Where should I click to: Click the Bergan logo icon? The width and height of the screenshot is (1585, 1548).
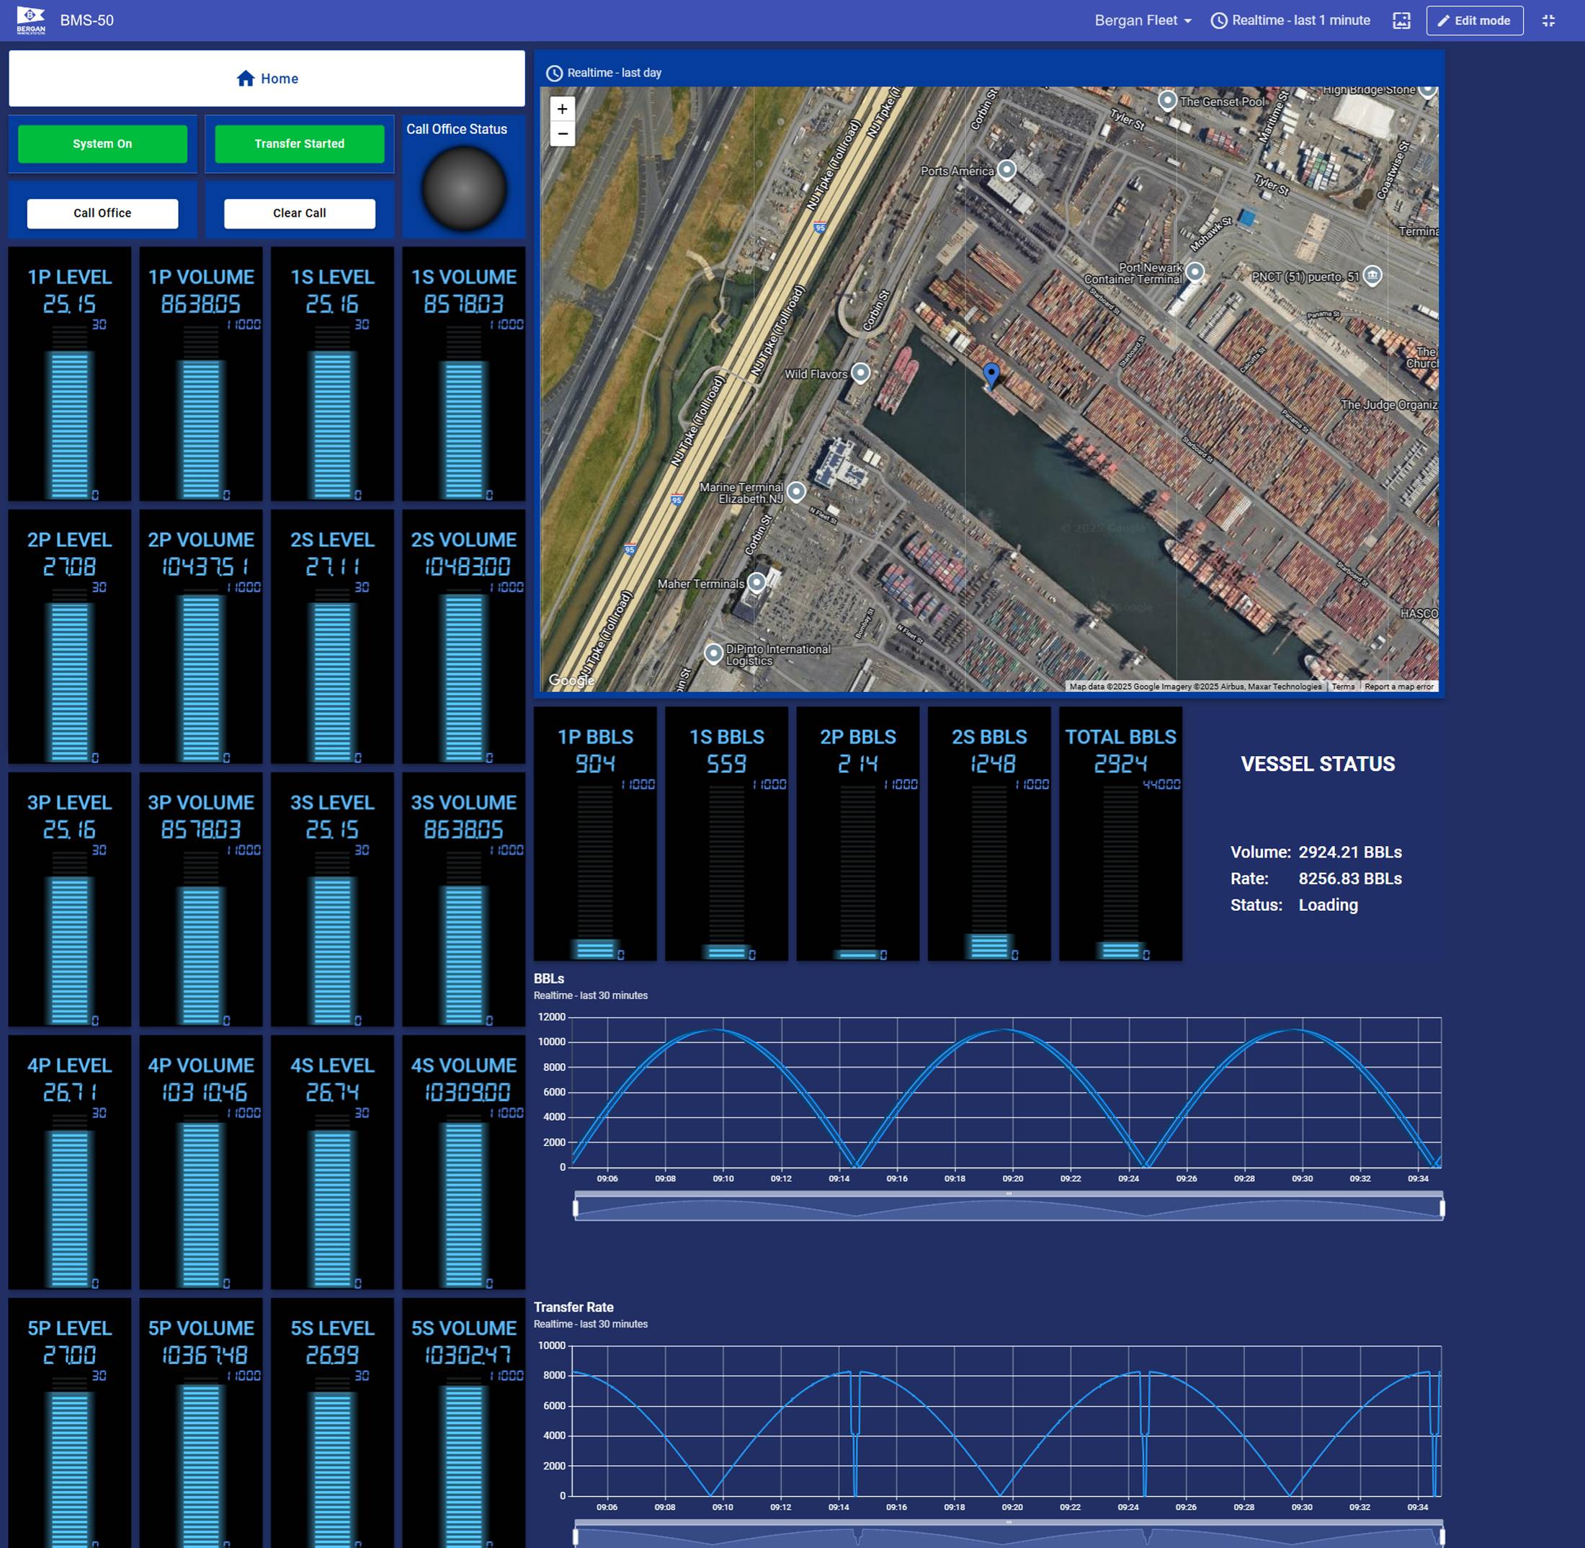[31, 20]
